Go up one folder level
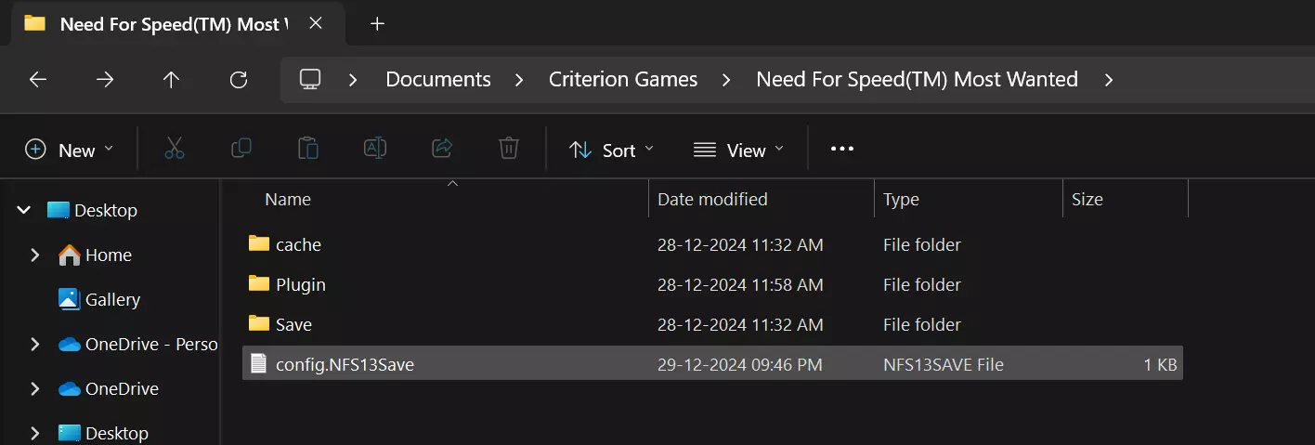Image resolution: width=1315 pixels, height=445 pixels. [171, 80]
